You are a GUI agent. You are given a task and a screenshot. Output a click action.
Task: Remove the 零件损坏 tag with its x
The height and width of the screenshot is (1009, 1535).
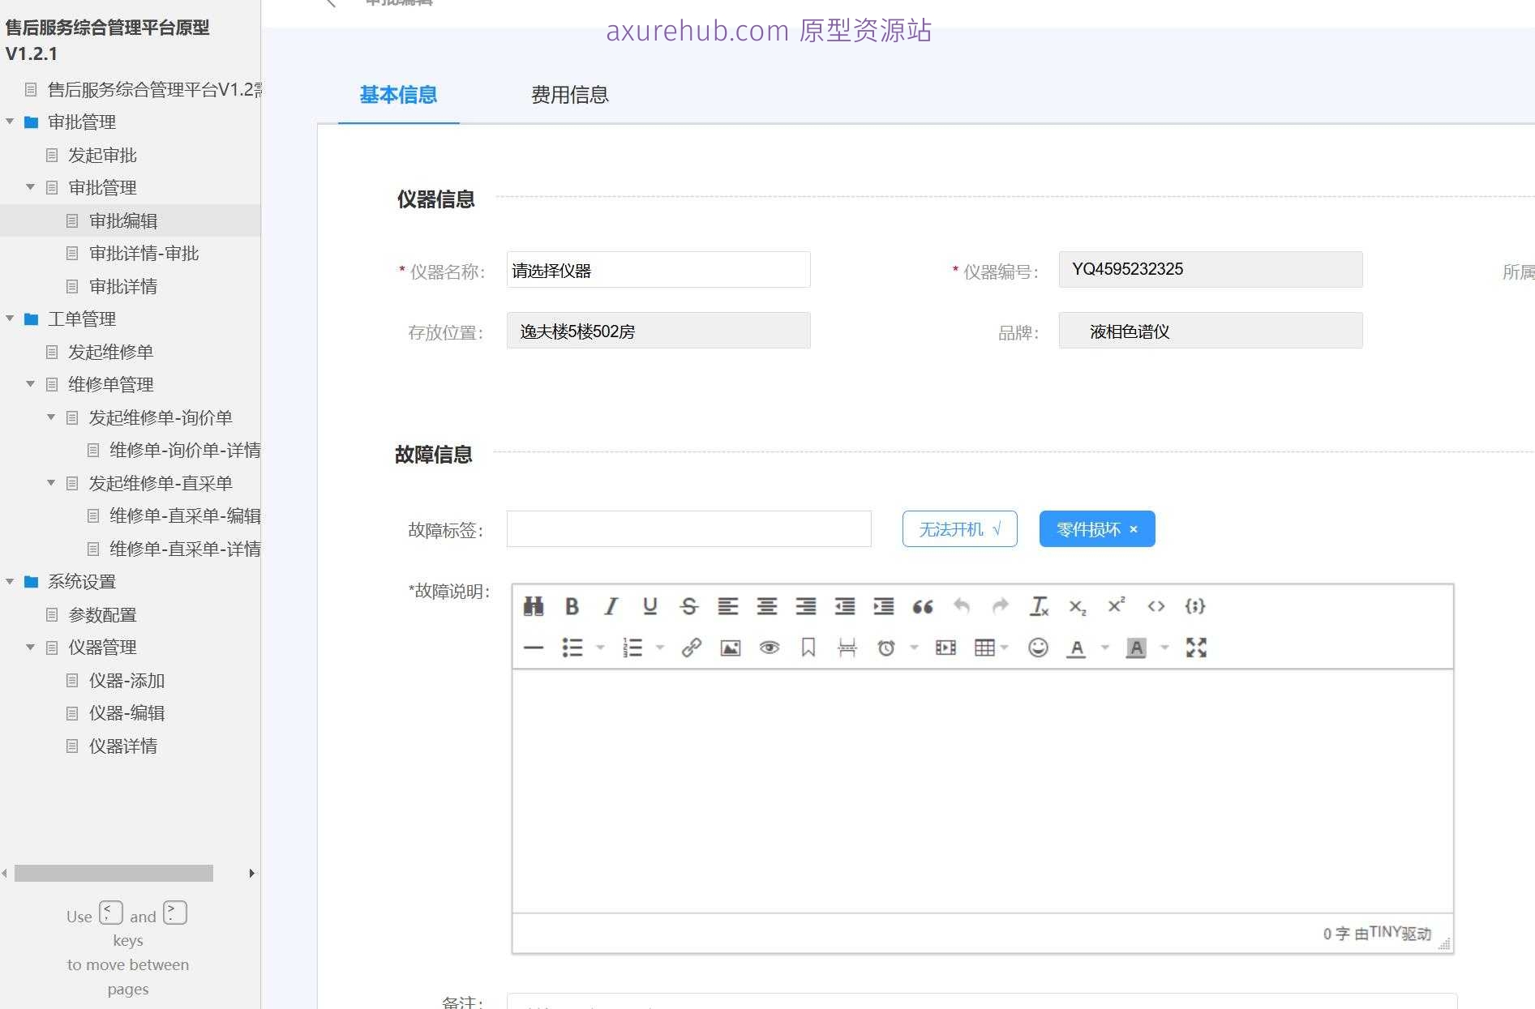(x=1133, y=529)
